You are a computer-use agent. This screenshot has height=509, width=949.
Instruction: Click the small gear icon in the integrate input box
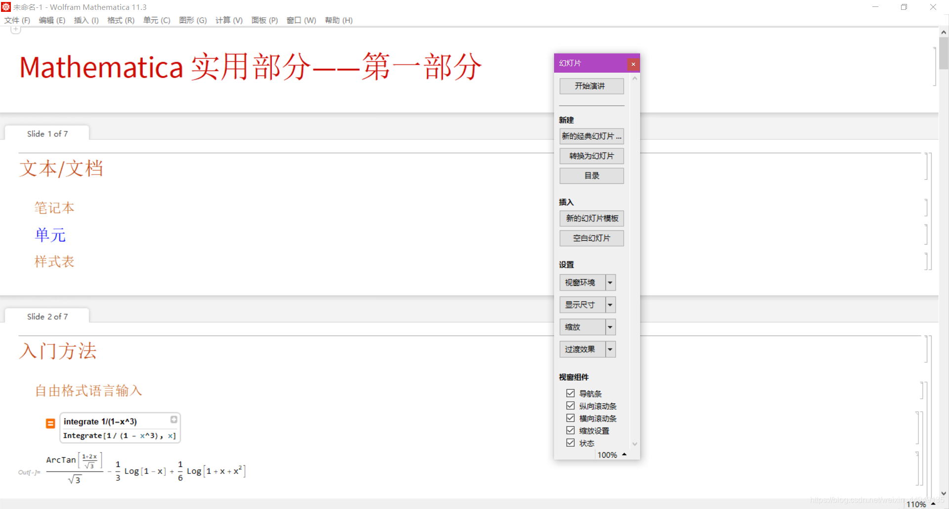(174, 420)
